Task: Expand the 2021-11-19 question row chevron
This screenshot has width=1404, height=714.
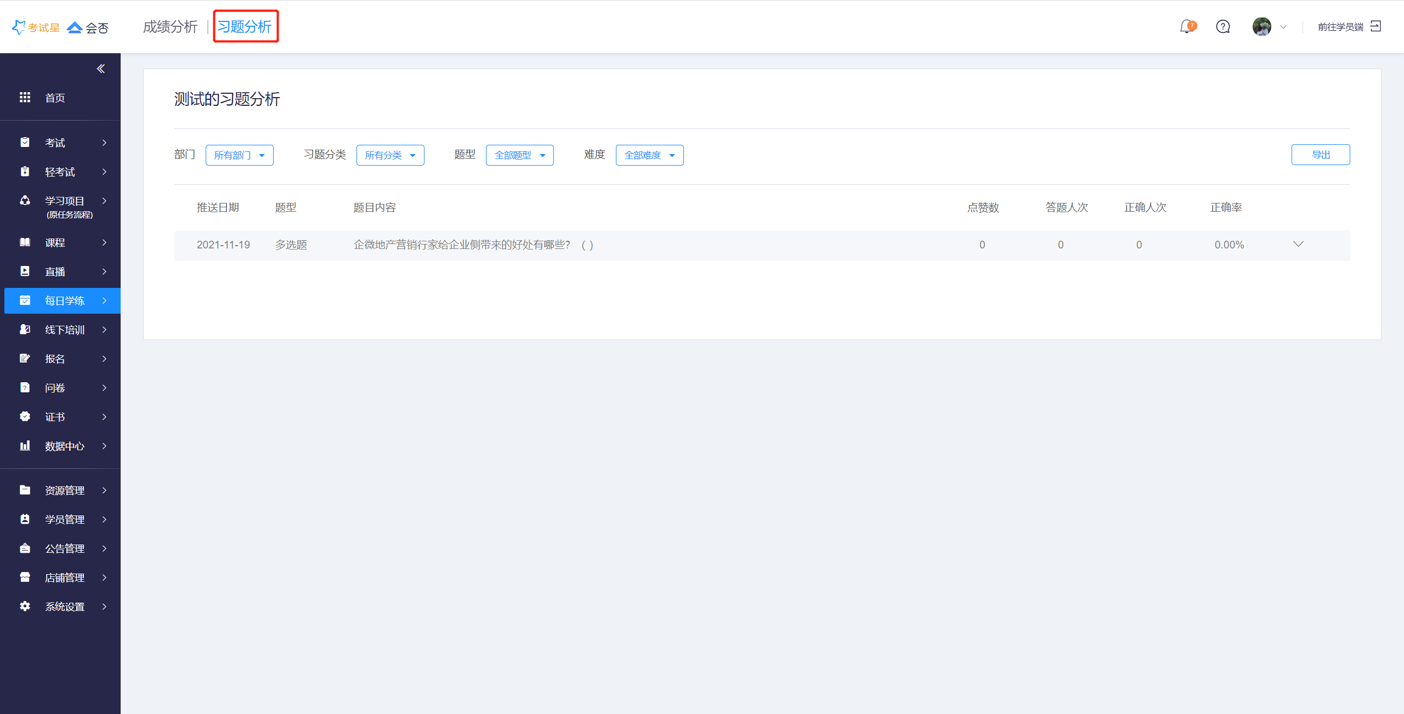Action: (x=1298, y=244)
